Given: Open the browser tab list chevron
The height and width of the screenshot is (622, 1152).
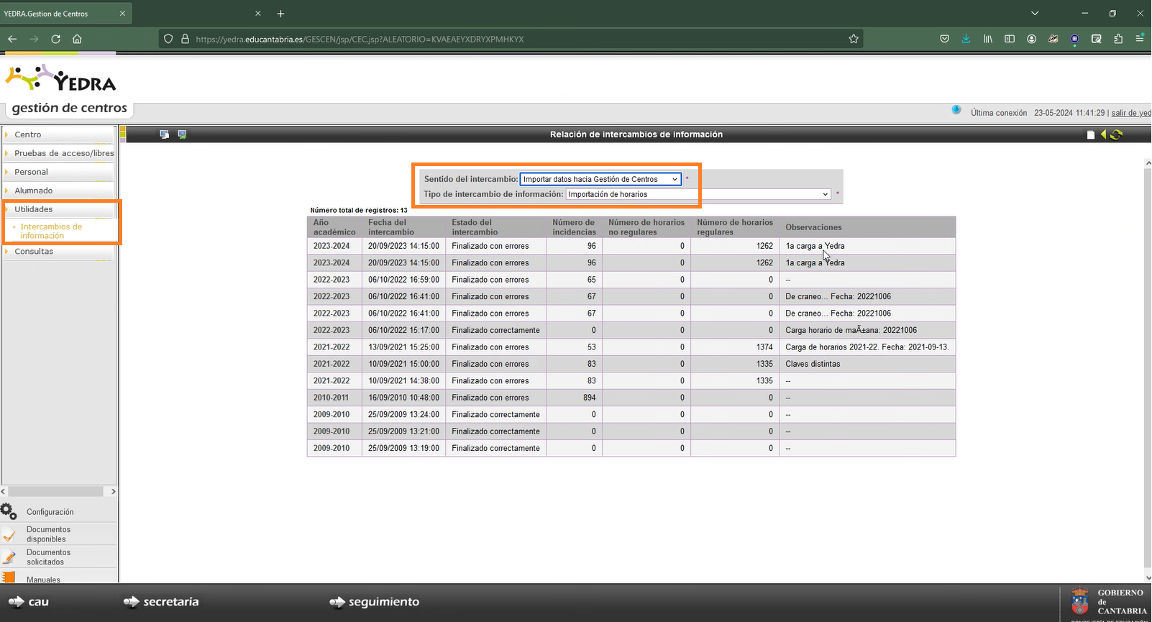Looking at the screenshot, I should tap(1035, 13).
